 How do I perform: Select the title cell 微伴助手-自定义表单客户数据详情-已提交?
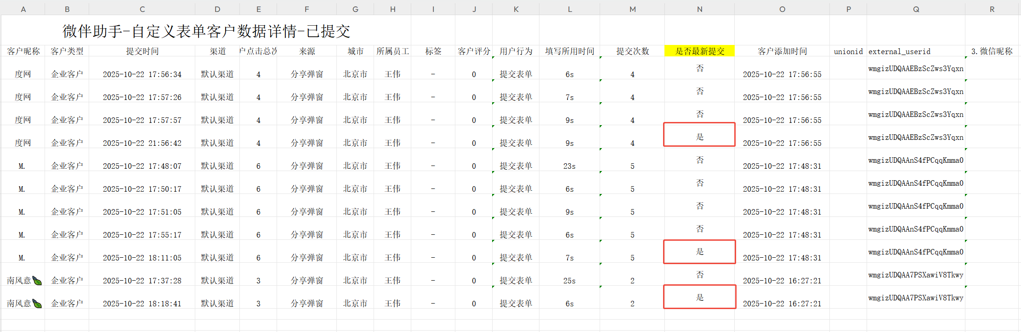[x=206, y=31]
